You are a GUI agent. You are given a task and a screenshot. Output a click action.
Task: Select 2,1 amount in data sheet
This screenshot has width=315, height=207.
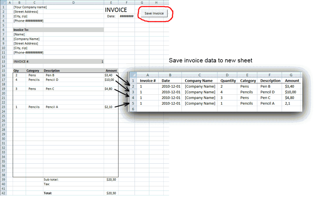coord(288,103)
